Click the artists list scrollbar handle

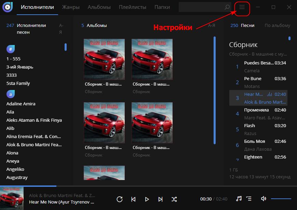tap(66, 47)
